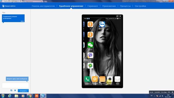This screenshot has height=98, width=174.
Task: Open Internet Explorer from the taskbar
Action: point(10,96)
